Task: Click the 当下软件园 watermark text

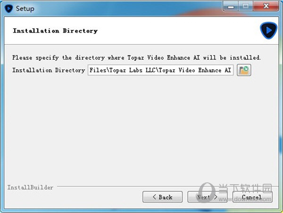Action: [245, 188]
